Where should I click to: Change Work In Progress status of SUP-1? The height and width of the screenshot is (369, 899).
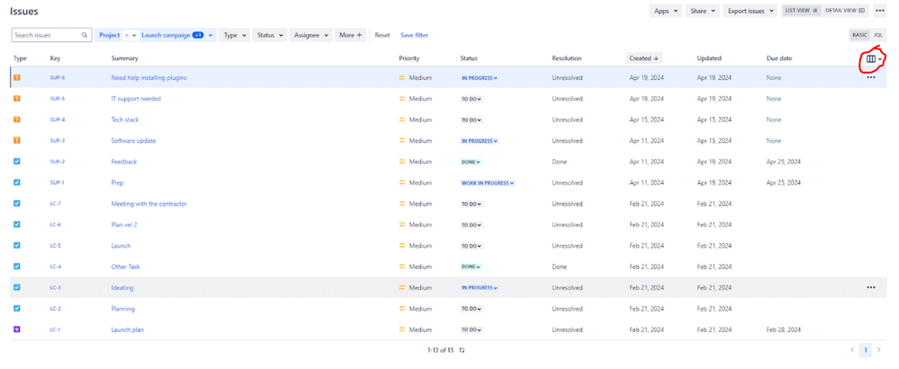coord(488,183)
